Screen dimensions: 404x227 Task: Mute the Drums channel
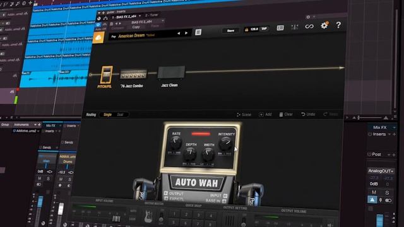pyautogui.click(x=61, y=179)
